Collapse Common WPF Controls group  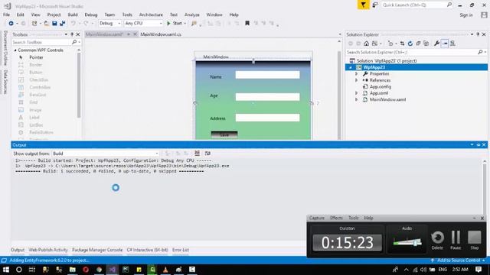tap(15, 50)
